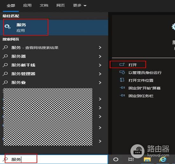Focus the search box containing 服务

click(x=54, y=159)
